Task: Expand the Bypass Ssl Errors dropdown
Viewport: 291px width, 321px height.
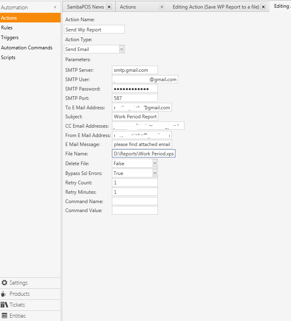Action: point(155,173)
